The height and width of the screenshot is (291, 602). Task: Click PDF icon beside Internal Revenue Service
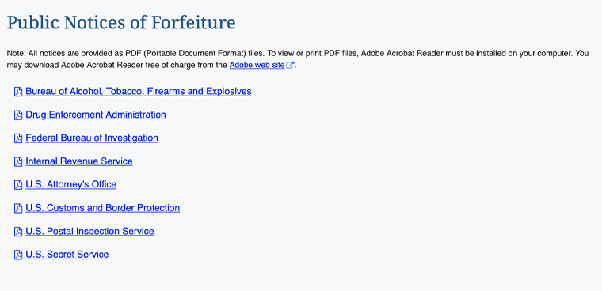(18, 162)
